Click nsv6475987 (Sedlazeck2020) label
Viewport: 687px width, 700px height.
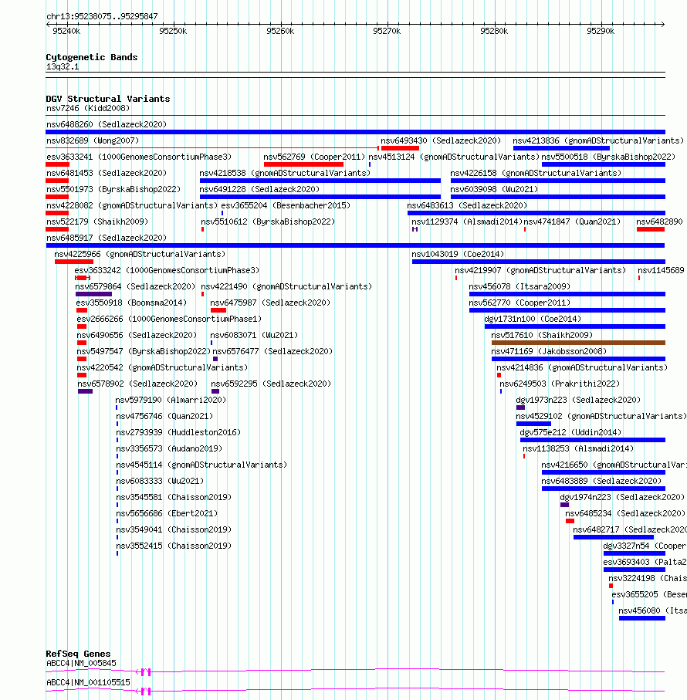click(x=270, y=303)
